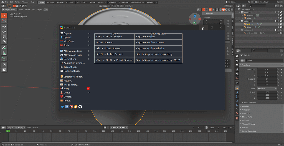
Task: Hide Cylinder.001 via eye icon
Action: 278,33
